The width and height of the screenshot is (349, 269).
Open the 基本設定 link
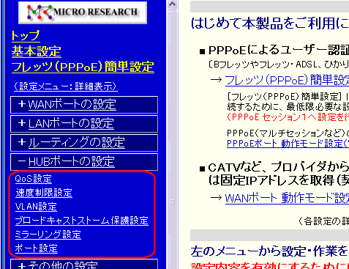pyautogui.click(x=36, y=51)
